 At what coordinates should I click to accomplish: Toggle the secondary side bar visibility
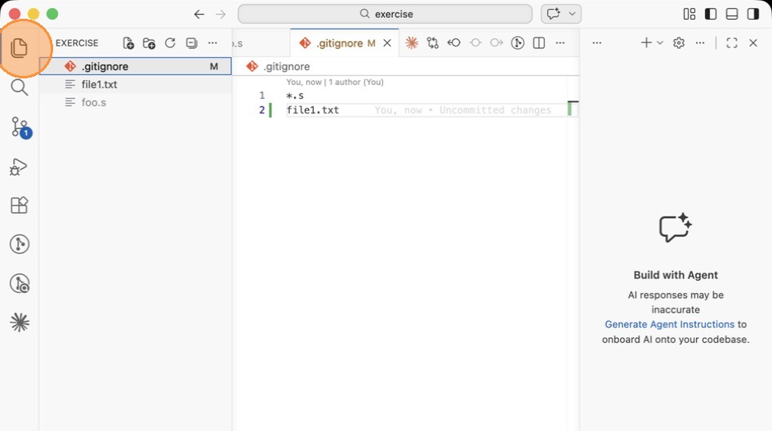point(753,14)
